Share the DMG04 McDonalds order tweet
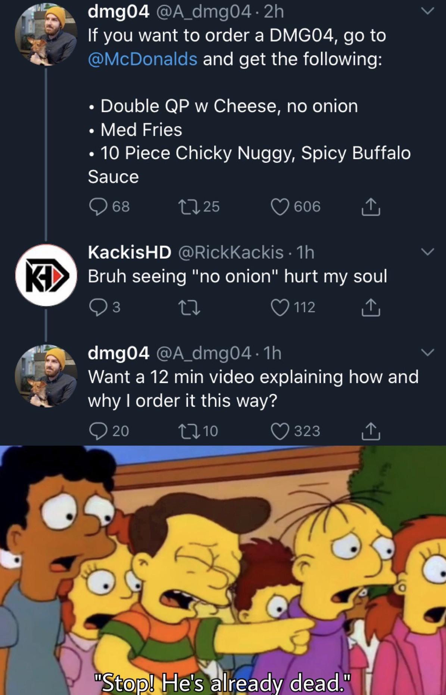446x695 pixels. [371, 207]
